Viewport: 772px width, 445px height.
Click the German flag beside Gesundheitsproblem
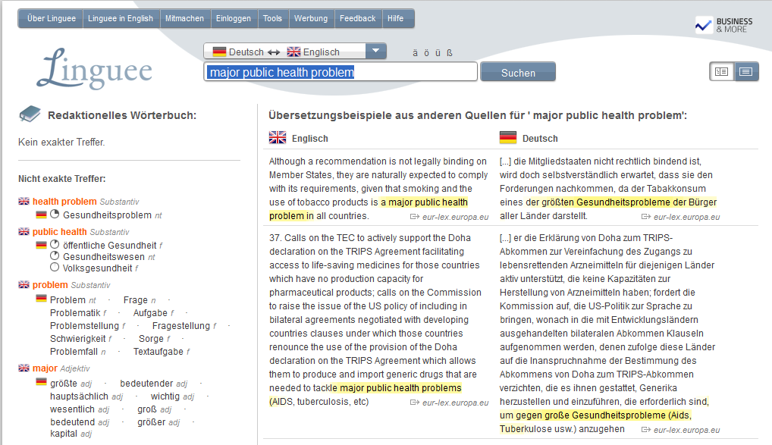pyautogui.click(x=42, y=215)
